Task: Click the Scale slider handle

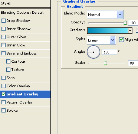Action: [x=105, y=63]
